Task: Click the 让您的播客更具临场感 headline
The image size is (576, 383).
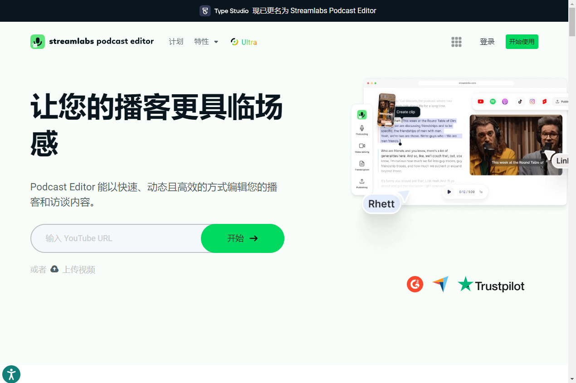Action: click(156, 125)
